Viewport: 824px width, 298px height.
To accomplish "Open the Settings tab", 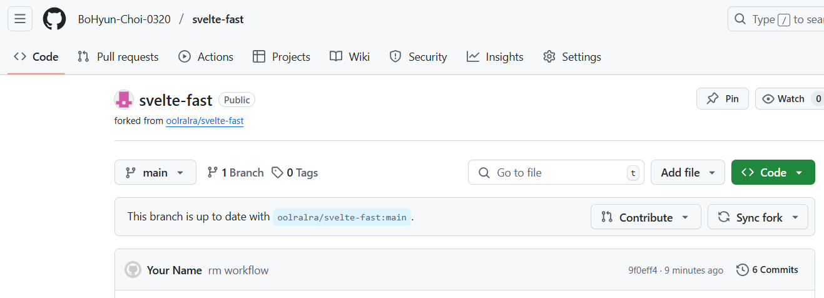I will pos(572,57).
